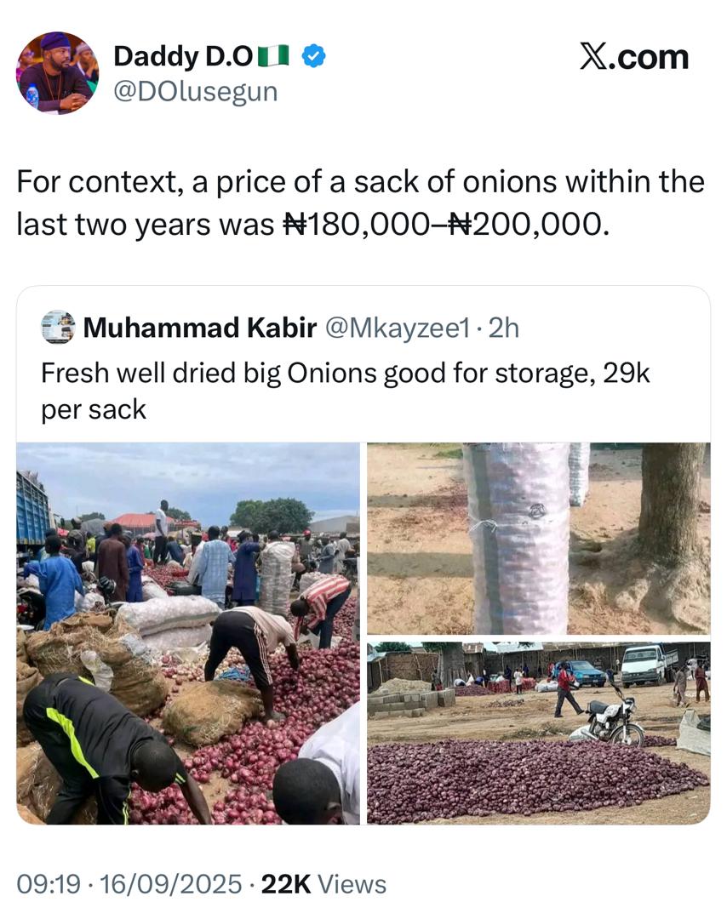This screenshot has width=727, height=919.
Task: Click the blue verified badge
Action: point(314,58)
